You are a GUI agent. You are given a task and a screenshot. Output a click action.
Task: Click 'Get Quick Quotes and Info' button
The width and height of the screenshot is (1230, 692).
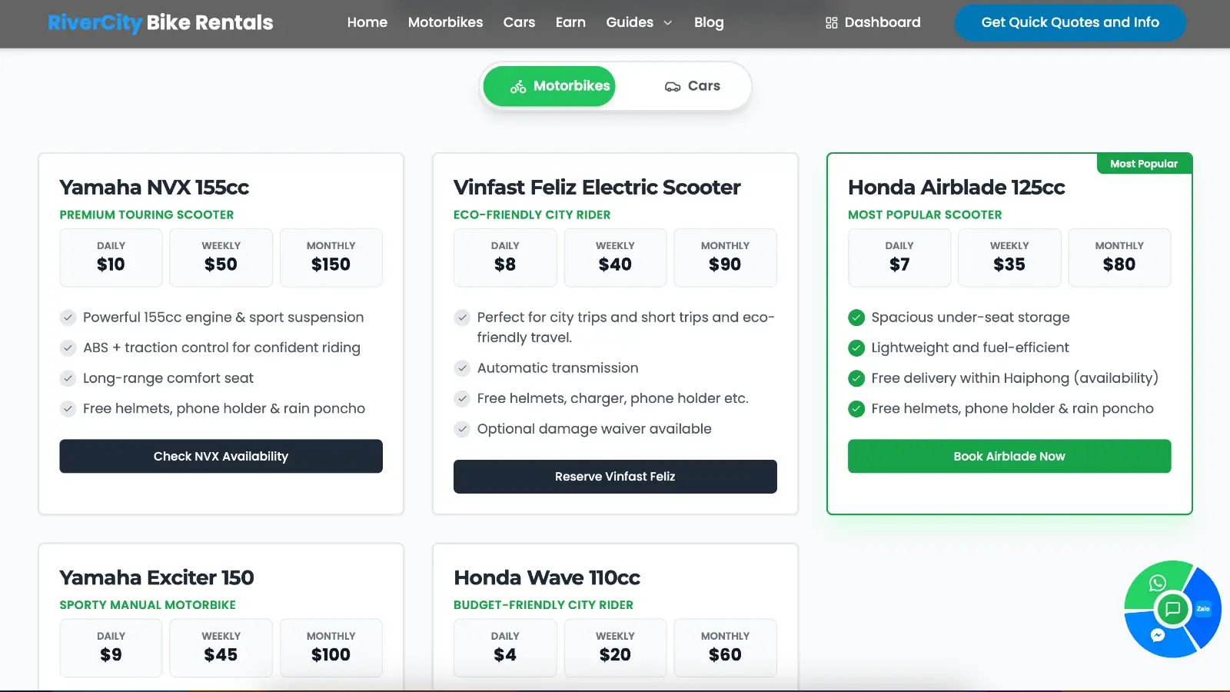pos(1069,22)
